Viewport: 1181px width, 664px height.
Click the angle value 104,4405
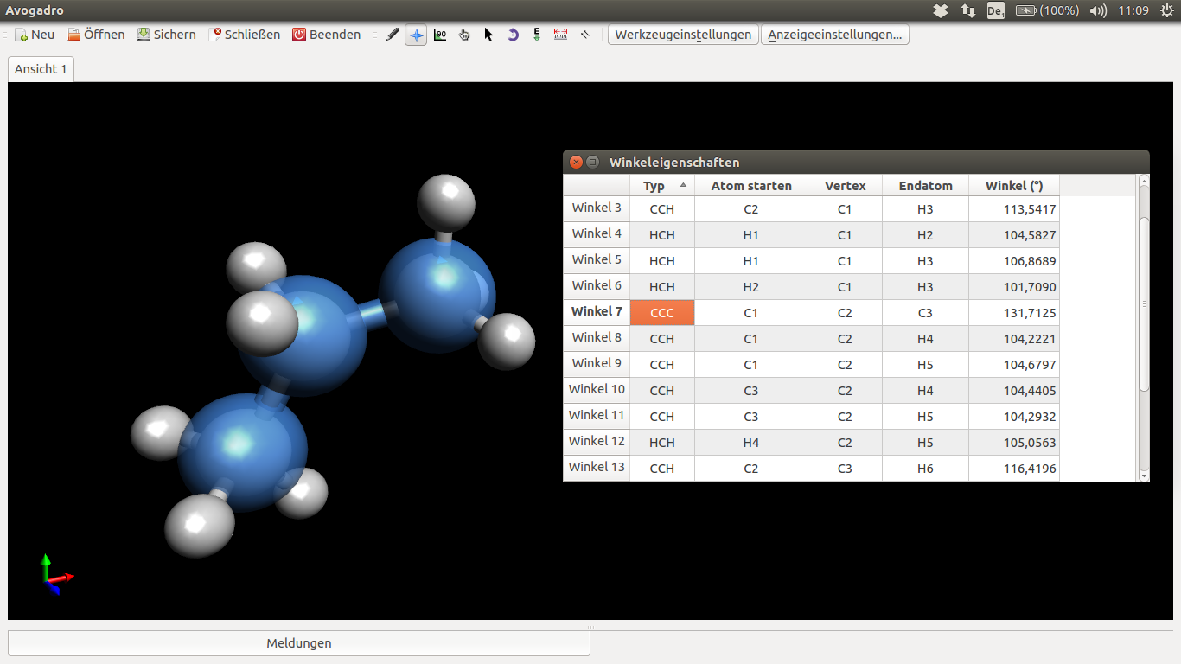pyautogui.click(x=1014, y=391)
